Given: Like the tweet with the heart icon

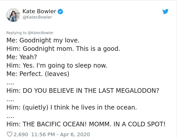Looking at the screenshot, I should [x=9, y=134].
